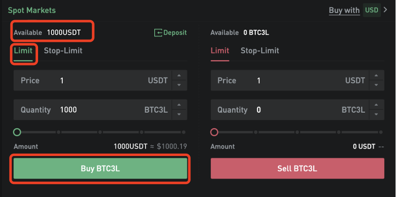Increase buy Price with up arrow
396x197 pixels.
(179, 76)
